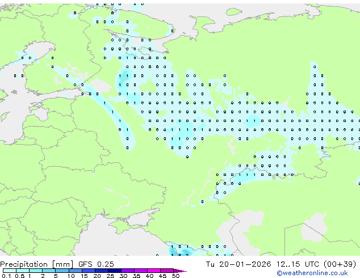Click the '0.5' legend scale label
Viewport: 360px width, 278px height.
[x=19, y=276]
